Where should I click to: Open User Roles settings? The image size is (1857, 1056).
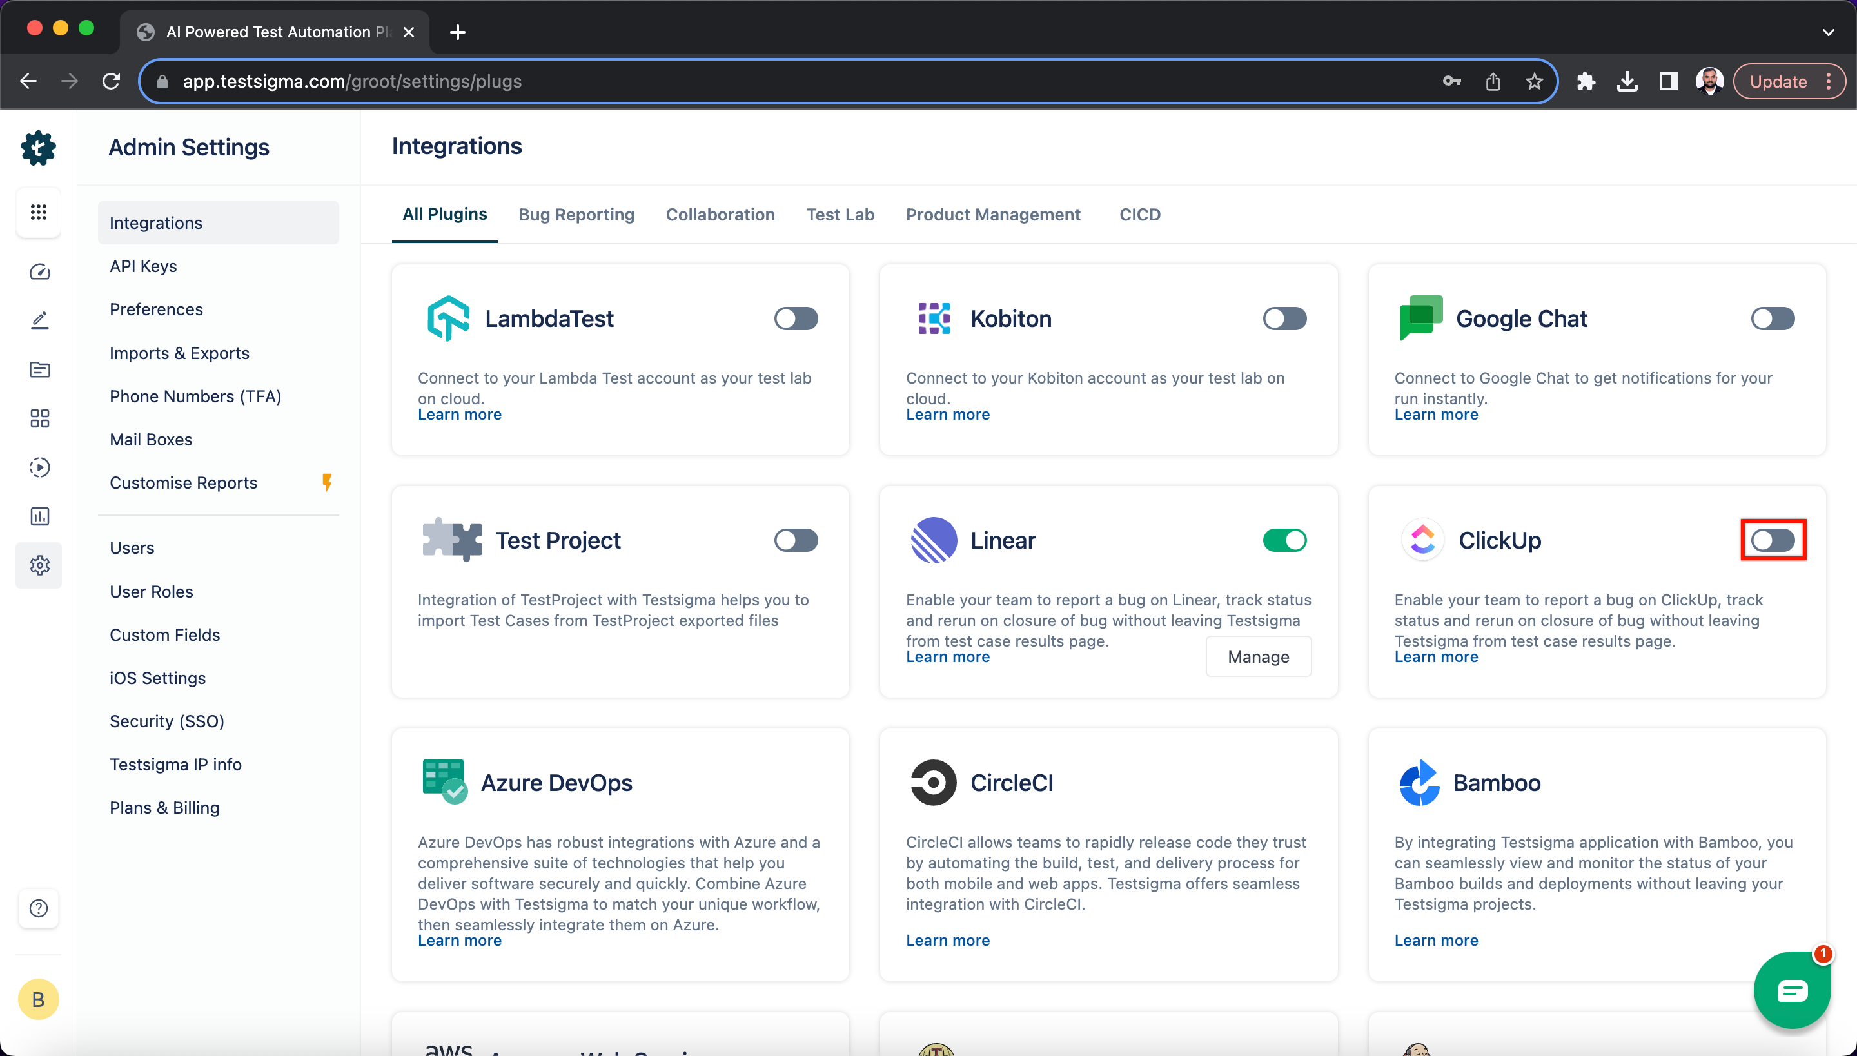tap(218, 591)
